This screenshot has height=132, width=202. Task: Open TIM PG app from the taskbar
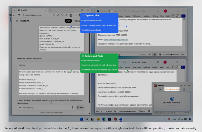pyautogui.click(x=115, y=119)
